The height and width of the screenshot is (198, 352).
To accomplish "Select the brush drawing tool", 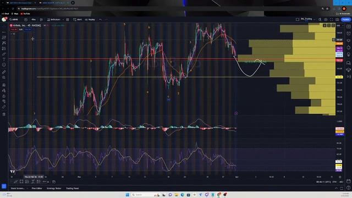I will click(4, 54).
